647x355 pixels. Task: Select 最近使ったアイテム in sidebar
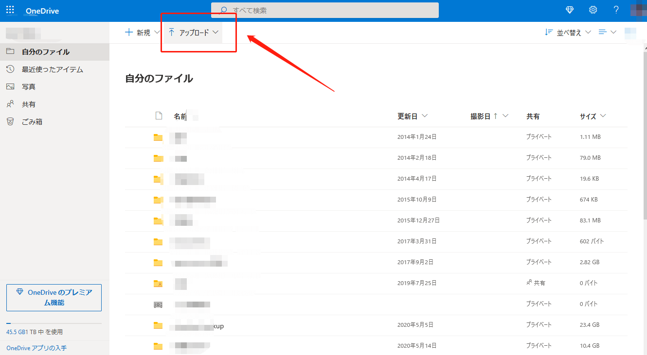52,69
